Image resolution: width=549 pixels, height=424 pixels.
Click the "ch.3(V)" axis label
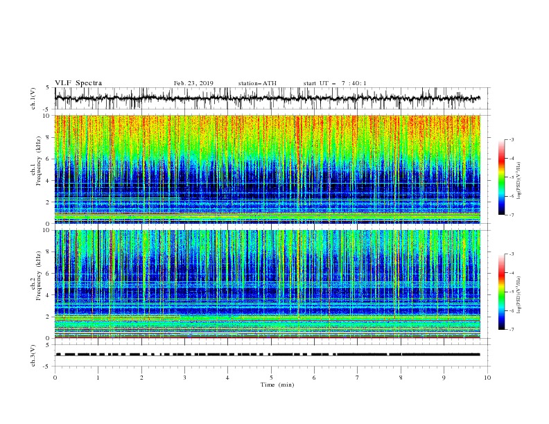point(33,355)
